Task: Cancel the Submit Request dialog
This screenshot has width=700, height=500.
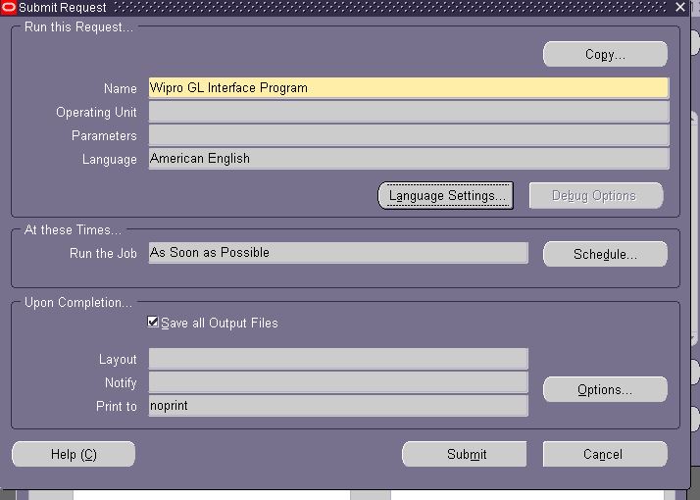Action: 605,454
